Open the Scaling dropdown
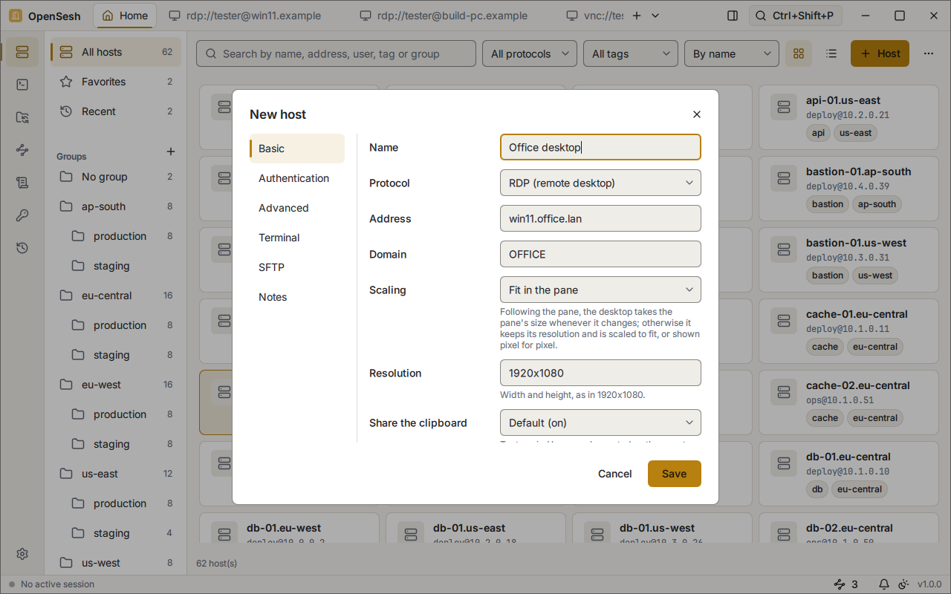This screenshot has width=951, height=594. point(600,290)
